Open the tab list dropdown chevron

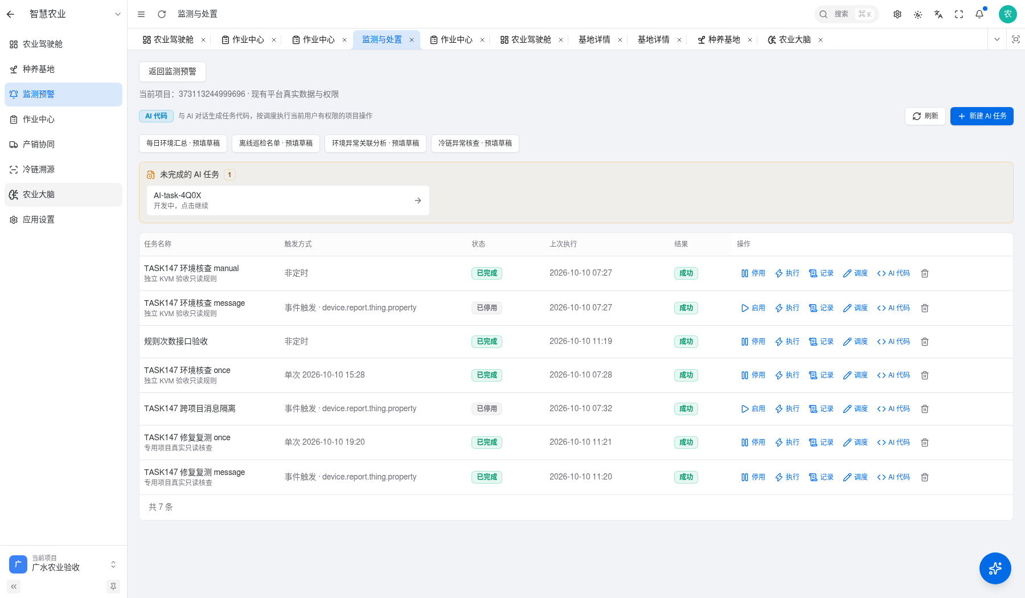997,39
